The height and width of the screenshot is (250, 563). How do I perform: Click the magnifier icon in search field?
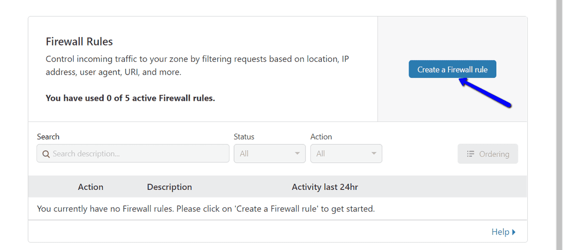point(46,154)
